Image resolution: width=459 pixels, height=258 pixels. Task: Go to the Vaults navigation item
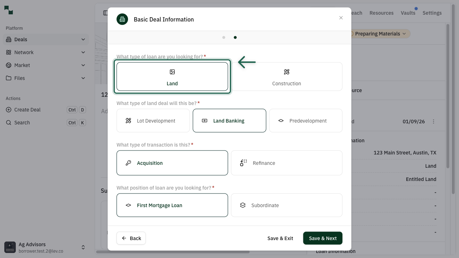[408, 13]
